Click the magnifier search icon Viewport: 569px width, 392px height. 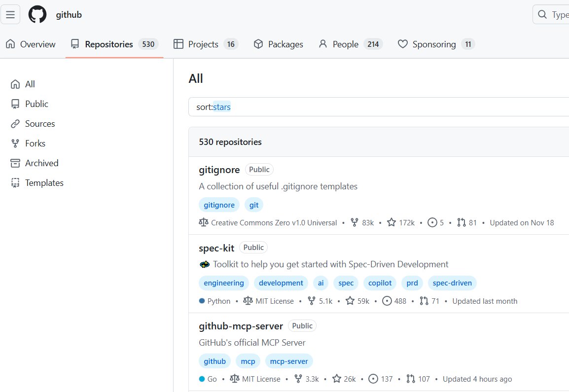point(542,14)
